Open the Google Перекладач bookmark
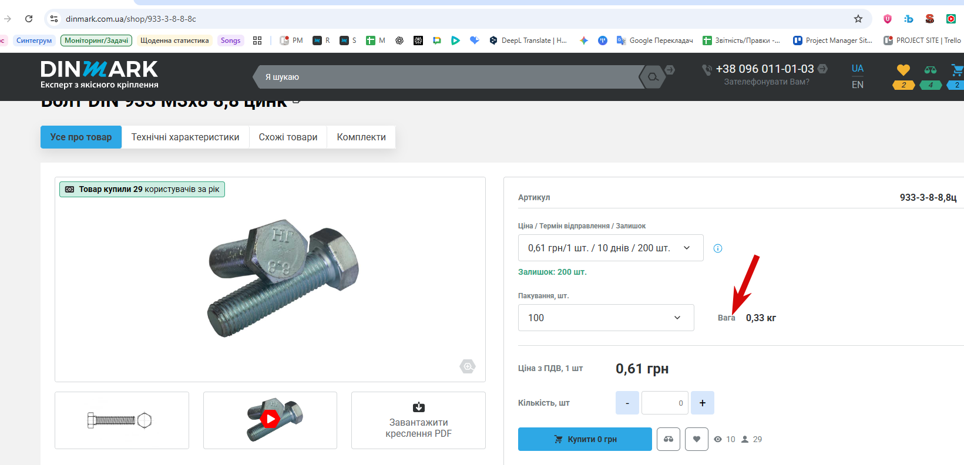 654,41
